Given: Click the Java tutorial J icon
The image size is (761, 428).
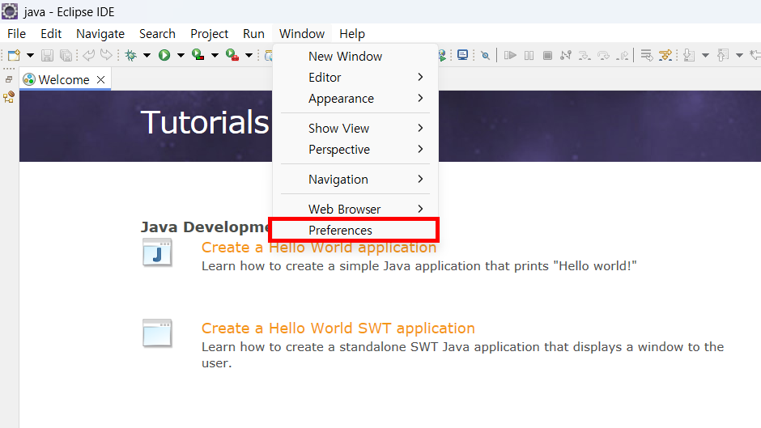Looking at the screenshot, I should pyautogui.click(x=157, y=252).
